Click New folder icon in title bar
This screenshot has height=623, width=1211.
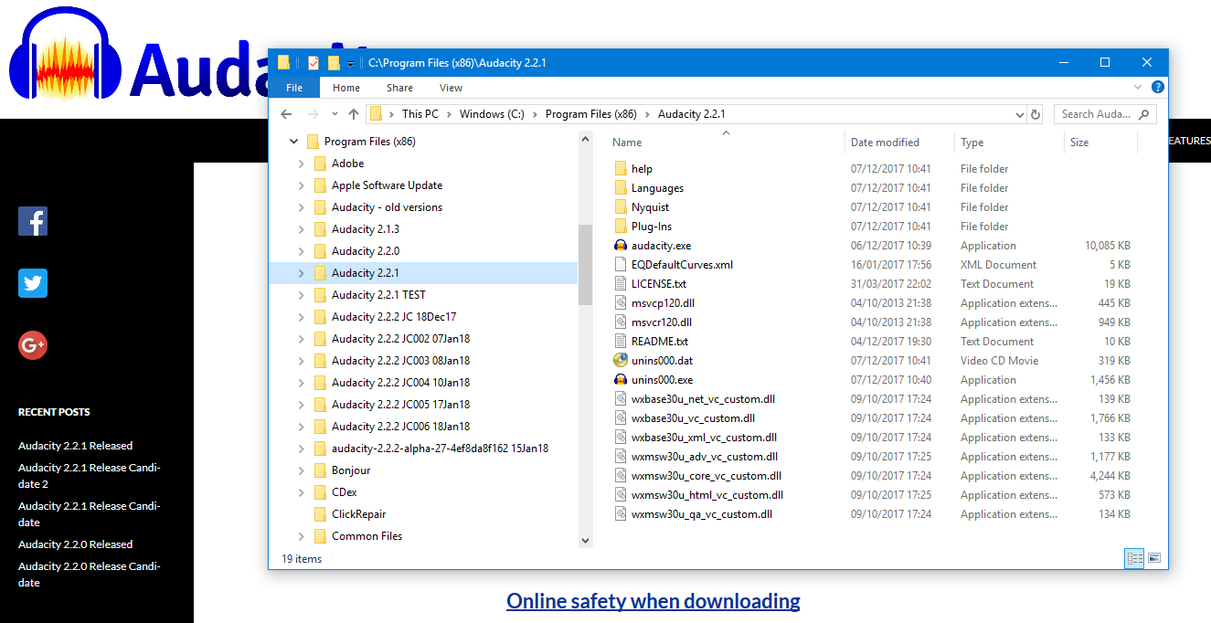pyautogui.click(x=334, y=62)
